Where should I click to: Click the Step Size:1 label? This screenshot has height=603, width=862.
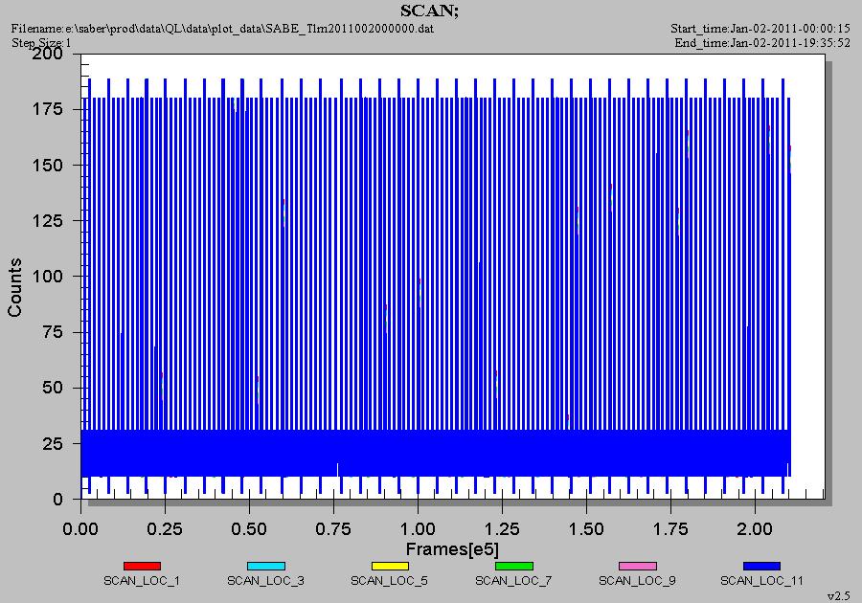tap(41, 42)
